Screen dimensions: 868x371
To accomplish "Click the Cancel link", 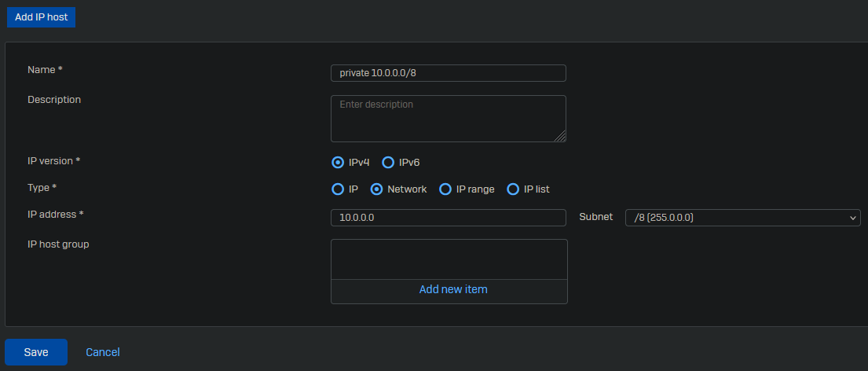I will coord(103,352).
